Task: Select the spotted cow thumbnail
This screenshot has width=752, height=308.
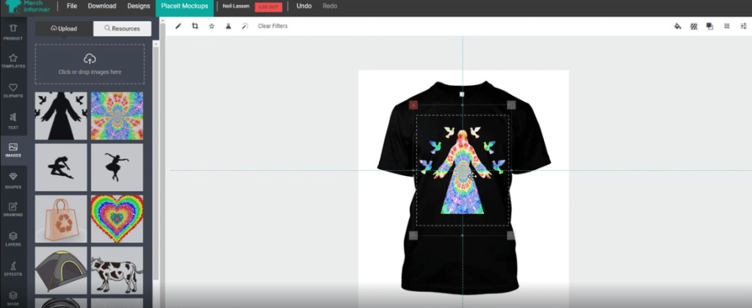Action: (117, 270)
